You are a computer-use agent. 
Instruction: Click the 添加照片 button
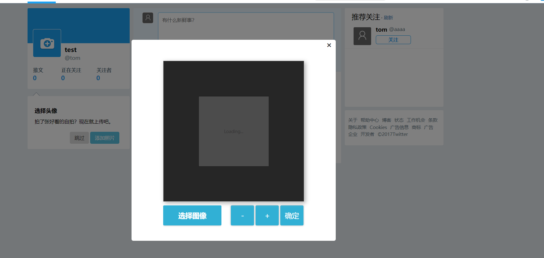[x=105, y=138]
